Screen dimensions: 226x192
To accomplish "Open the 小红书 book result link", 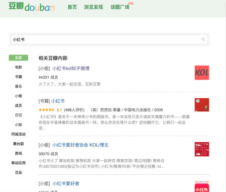I will click(x=58, y=101).
